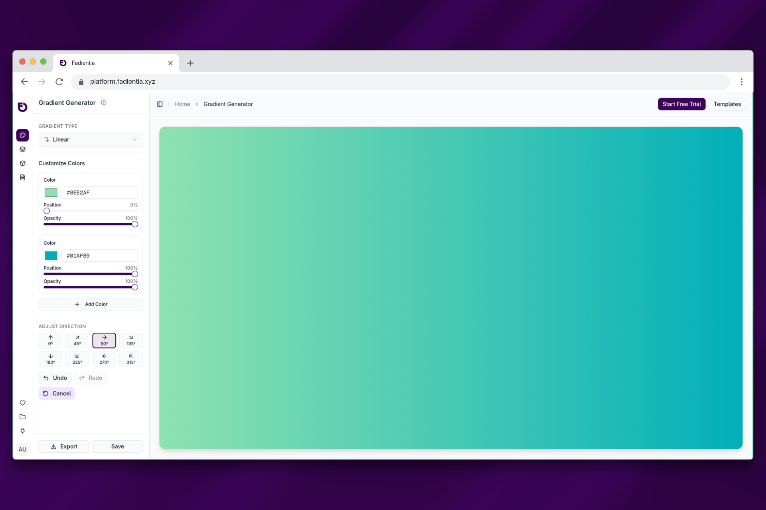Select the palette tool in the sidebar
Image resolution: width=766 pixels, height=510 pixels.
pos(22,135)
